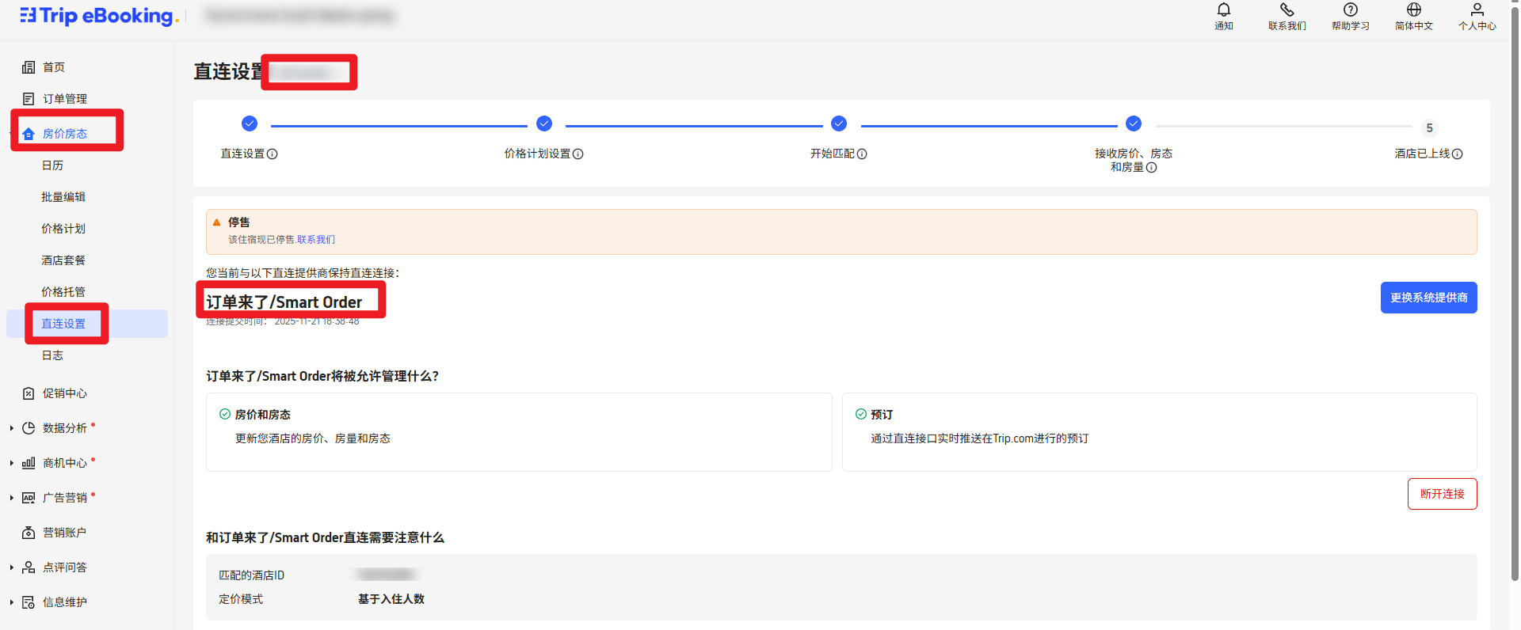Go to 价格计划 in the sidebar
The height and width of the screenshot is (630, 1521).
63,229
